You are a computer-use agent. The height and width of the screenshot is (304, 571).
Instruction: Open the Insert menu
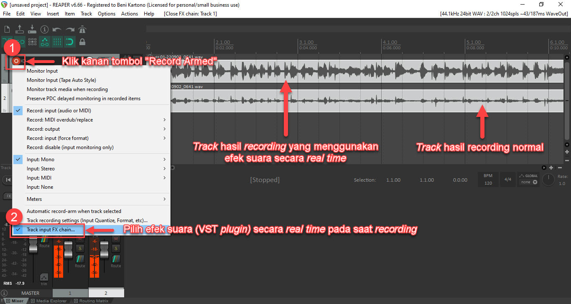[x=53, y=14]
